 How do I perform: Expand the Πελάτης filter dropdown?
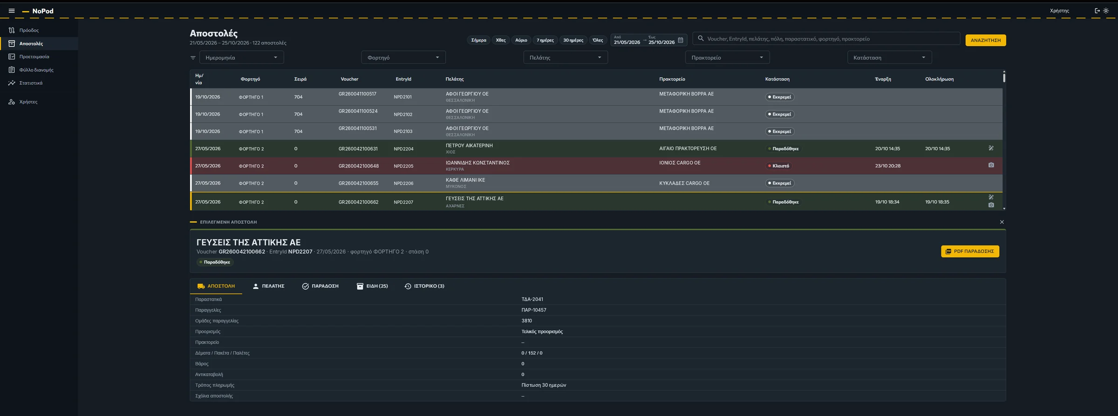(566, 58)
